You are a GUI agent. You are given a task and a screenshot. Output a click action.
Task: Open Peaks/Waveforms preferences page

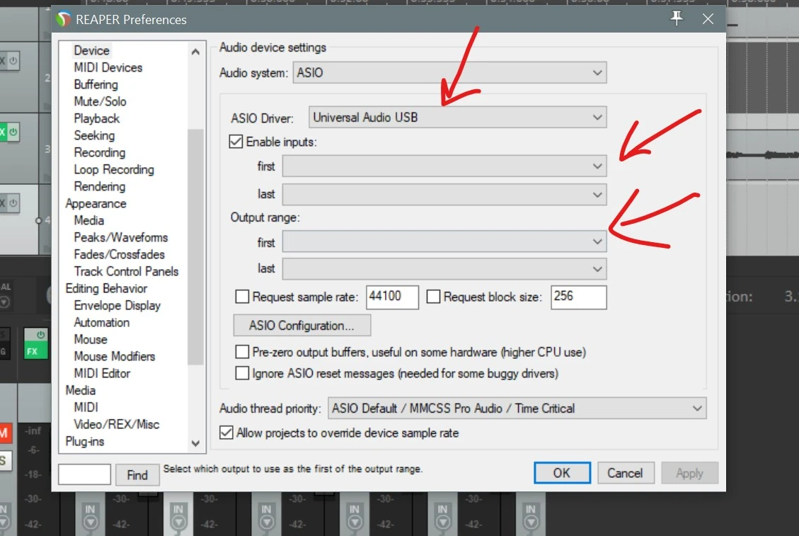[x=121, y=237]
